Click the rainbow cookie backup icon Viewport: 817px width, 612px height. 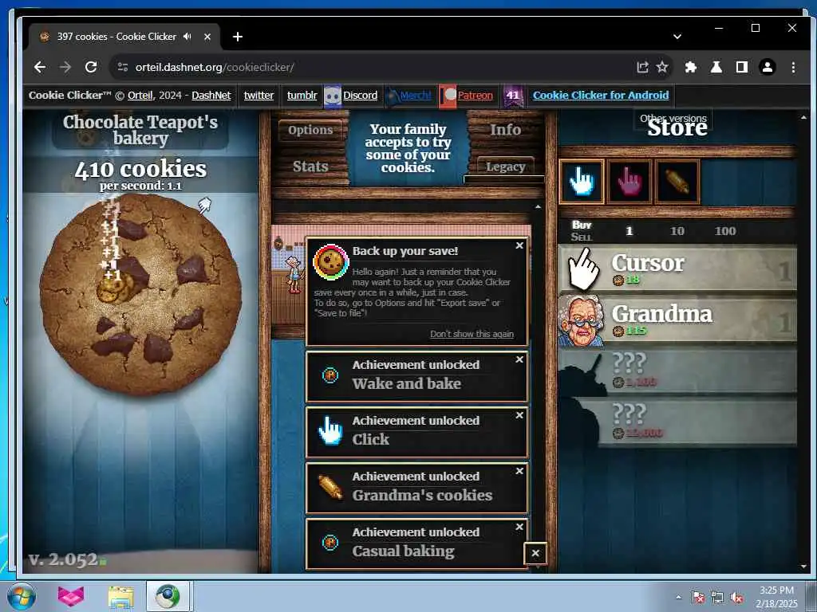point(330,262)
